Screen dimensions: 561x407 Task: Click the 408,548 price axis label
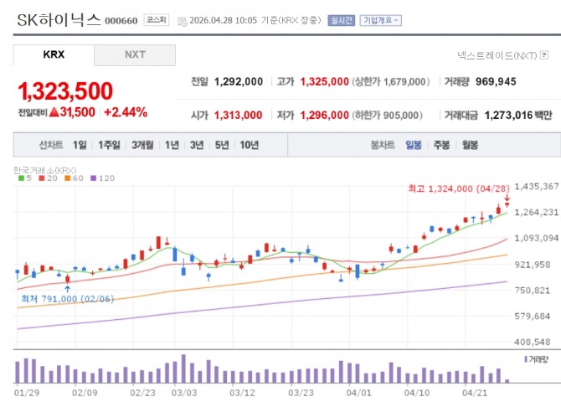point(533,343)
